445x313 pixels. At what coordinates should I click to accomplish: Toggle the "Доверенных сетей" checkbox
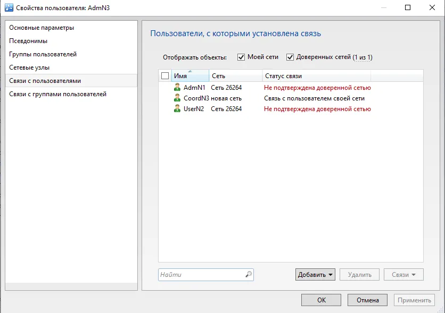pos(290,57)
